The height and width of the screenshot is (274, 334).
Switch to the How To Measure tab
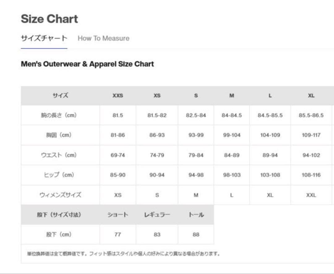103,38
